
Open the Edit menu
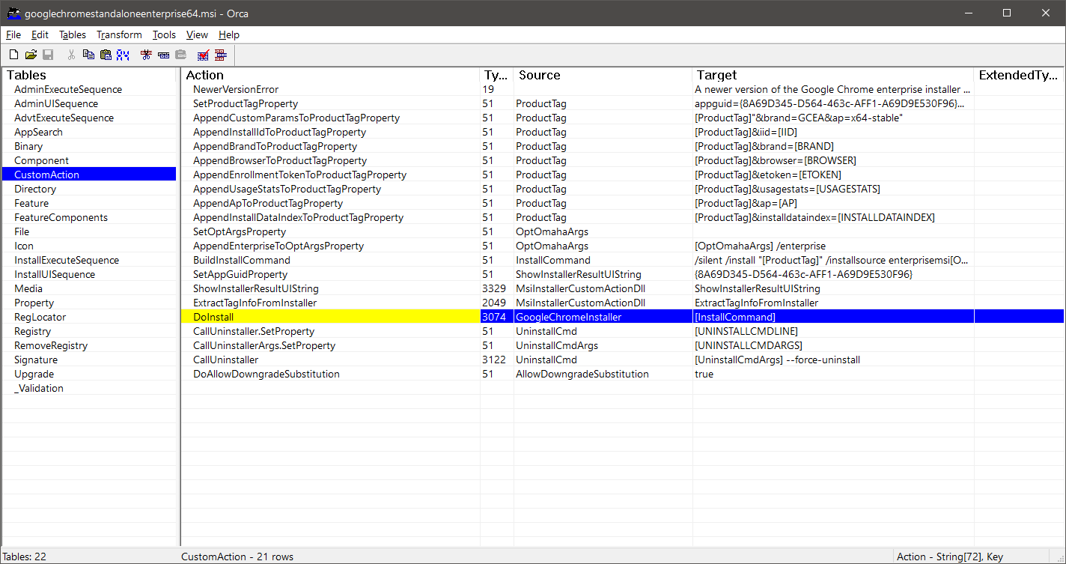(40, 34)
